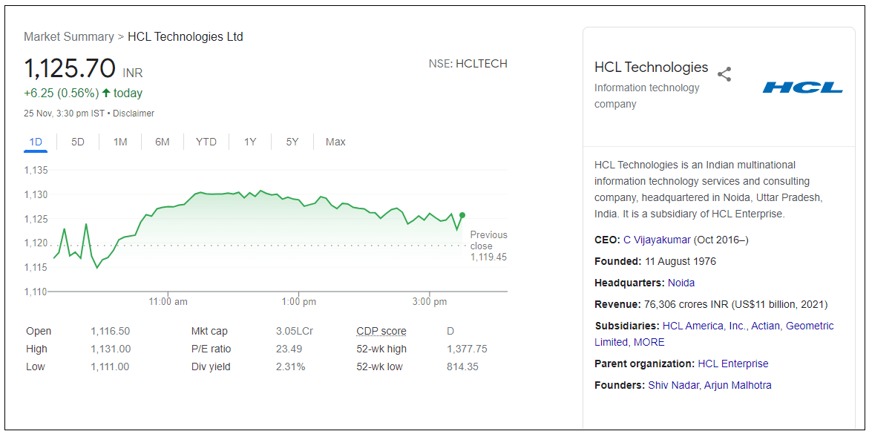Open the Max chart range

tap(335, 142)
